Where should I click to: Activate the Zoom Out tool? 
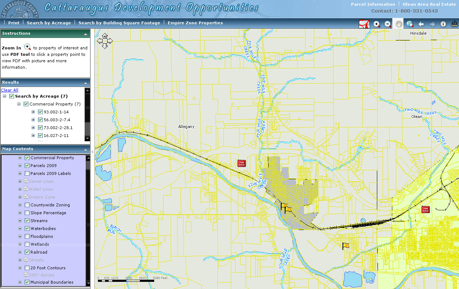pos(388,24)
